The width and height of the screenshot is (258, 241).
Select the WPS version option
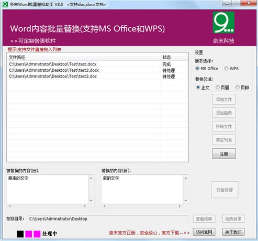pyautogui.click(x=231, y=69)
